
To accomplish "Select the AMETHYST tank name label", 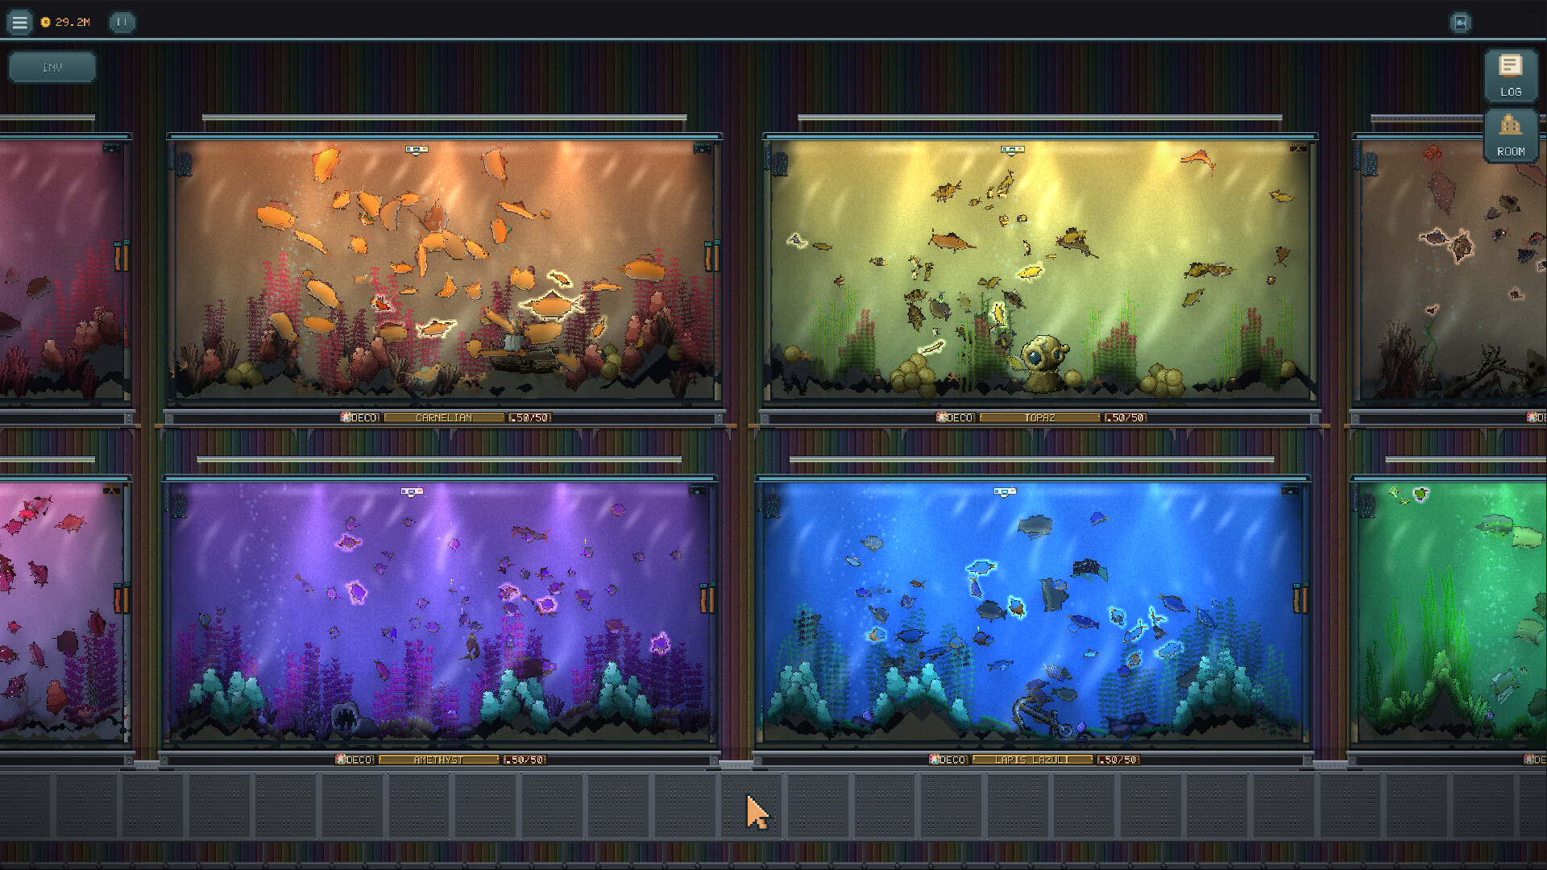I will (x=439, y=760).
